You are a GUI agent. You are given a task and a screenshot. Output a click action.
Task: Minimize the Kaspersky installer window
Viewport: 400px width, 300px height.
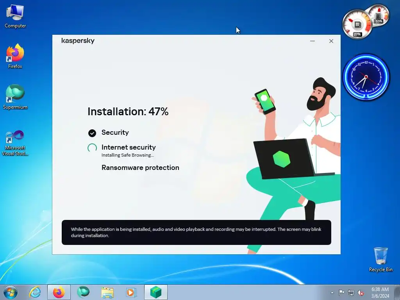[x=312, y=41]
